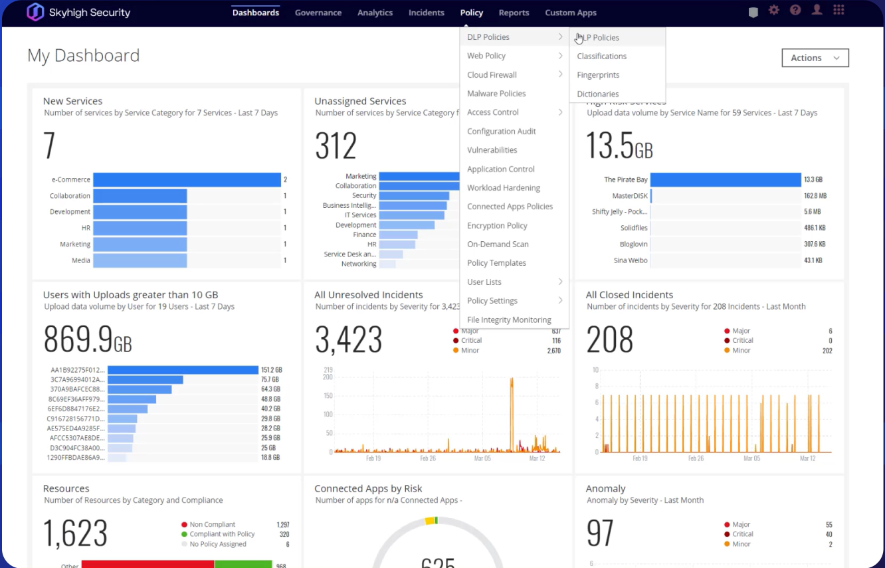The height and width of the screenshot is (568, 885).
Task: Select Fingerprints from the DLP submenu
Action: pyautogui.click(x=597, y=75)
